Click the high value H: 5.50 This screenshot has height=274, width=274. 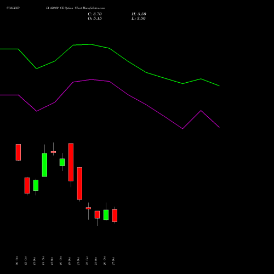coord(139,14)
